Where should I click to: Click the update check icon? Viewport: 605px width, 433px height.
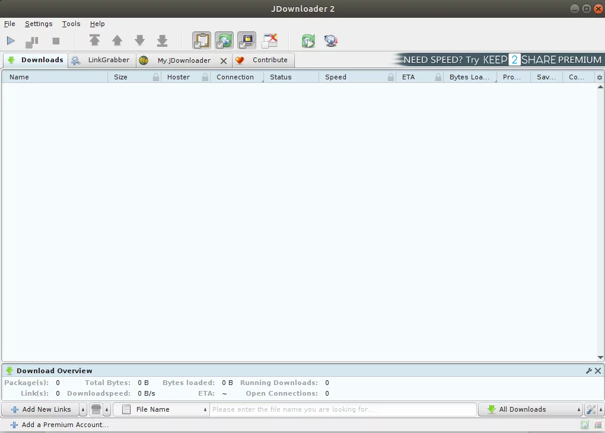click(x=308, y=41)
